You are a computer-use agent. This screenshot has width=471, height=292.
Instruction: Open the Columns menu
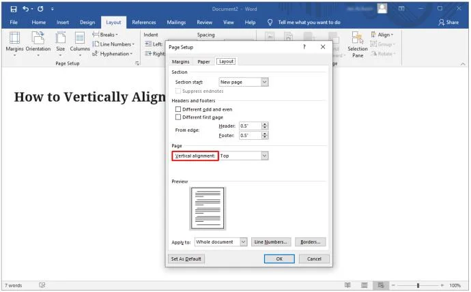click(x=80, y=44)
